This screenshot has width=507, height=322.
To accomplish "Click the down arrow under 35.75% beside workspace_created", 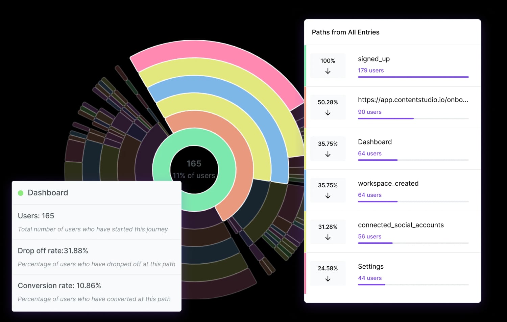I will [328, 195].
